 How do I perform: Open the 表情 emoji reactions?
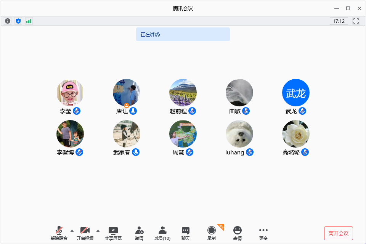pyautogui.click(x=238, y=233)
